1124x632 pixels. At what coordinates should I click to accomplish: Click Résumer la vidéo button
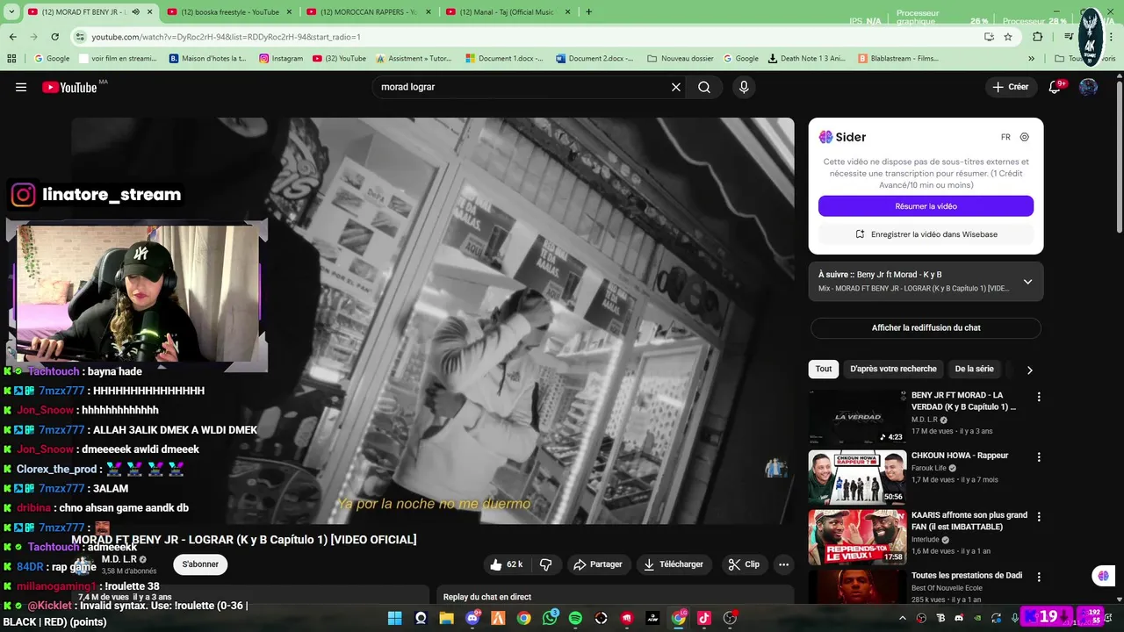[926, 206]
